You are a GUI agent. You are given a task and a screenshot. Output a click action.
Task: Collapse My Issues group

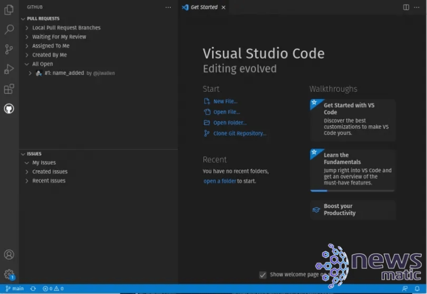(x=27, y=163)
